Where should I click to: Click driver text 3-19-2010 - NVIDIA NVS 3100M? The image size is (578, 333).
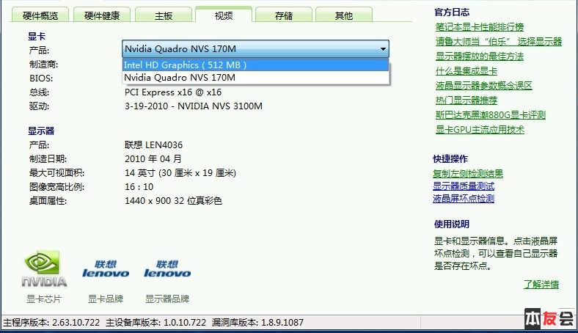tap(194, 106)
